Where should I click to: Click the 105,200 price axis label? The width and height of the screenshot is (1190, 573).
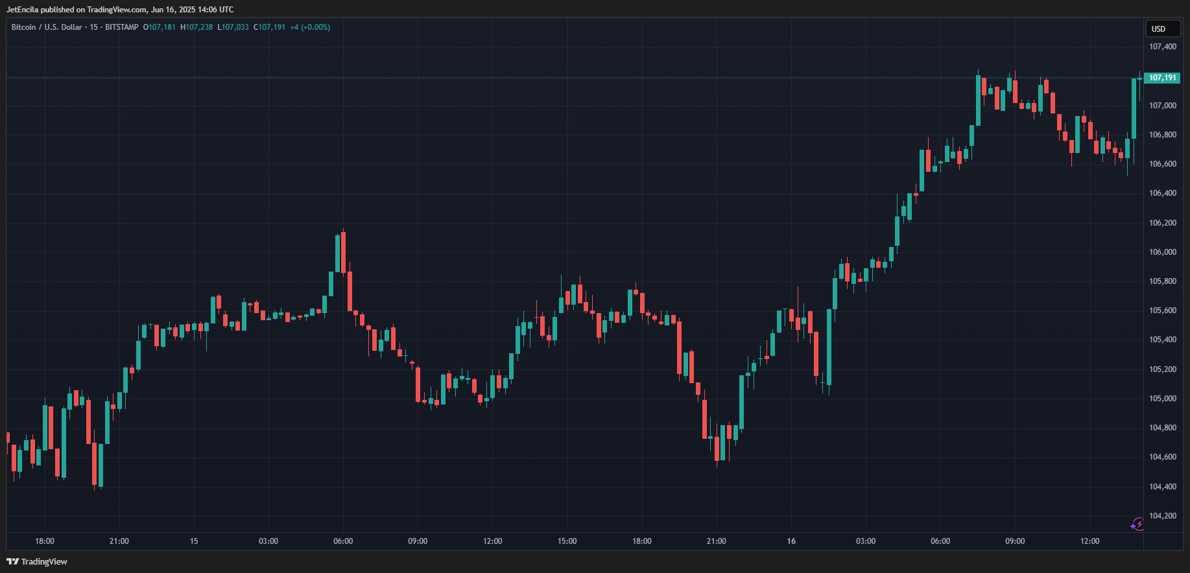click(x=1163, y=369)
